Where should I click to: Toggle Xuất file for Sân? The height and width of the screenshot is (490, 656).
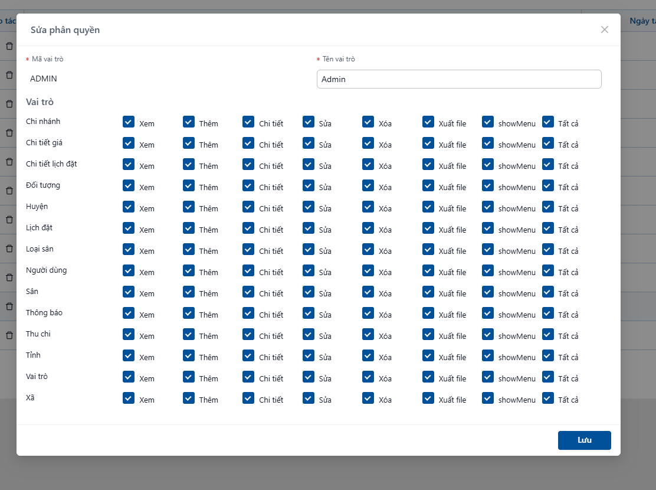(428, 292)
